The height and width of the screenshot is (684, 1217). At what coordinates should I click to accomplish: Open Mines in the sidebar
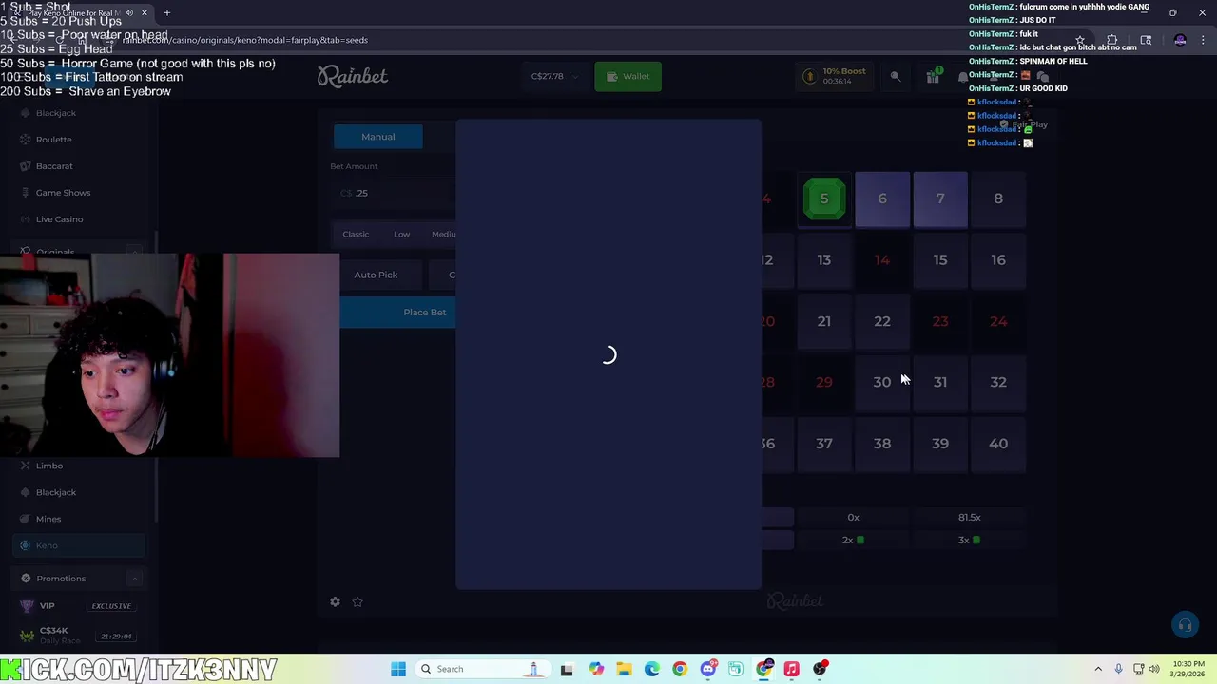[48, 519]
